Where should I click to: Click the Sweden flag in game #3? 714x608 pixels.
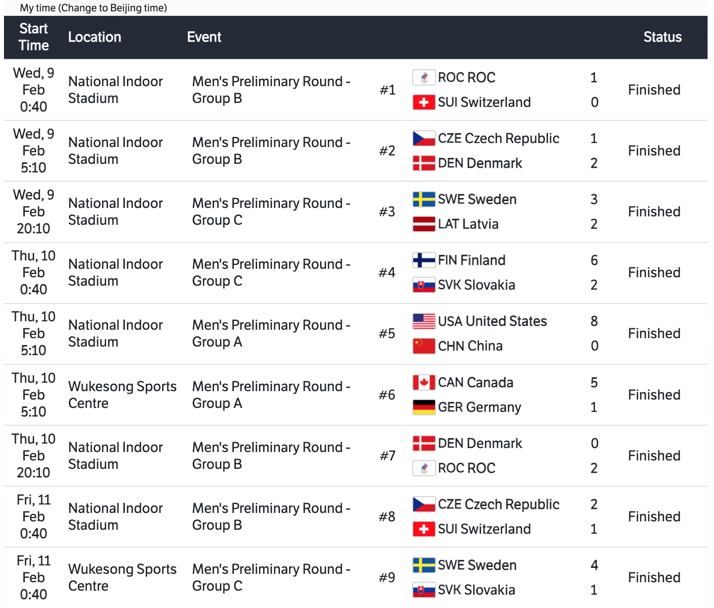424,200
